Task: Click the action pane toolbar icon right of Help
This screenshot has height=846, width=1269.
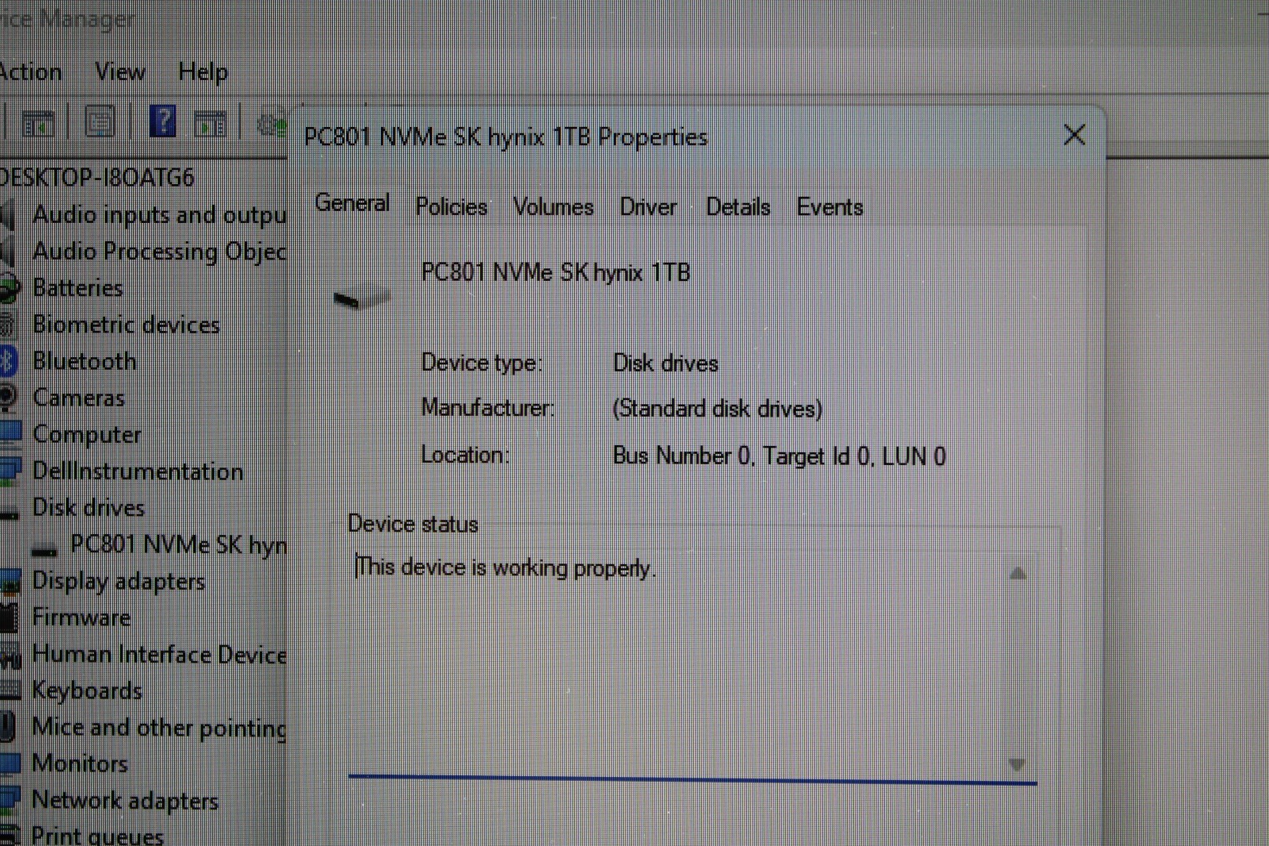Action: tap(211, 124)
